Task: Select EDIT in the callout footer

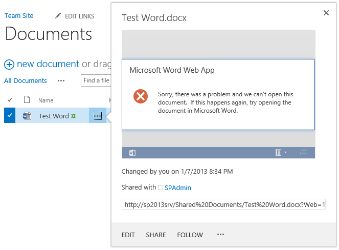Action: click(x=128, y=235)
